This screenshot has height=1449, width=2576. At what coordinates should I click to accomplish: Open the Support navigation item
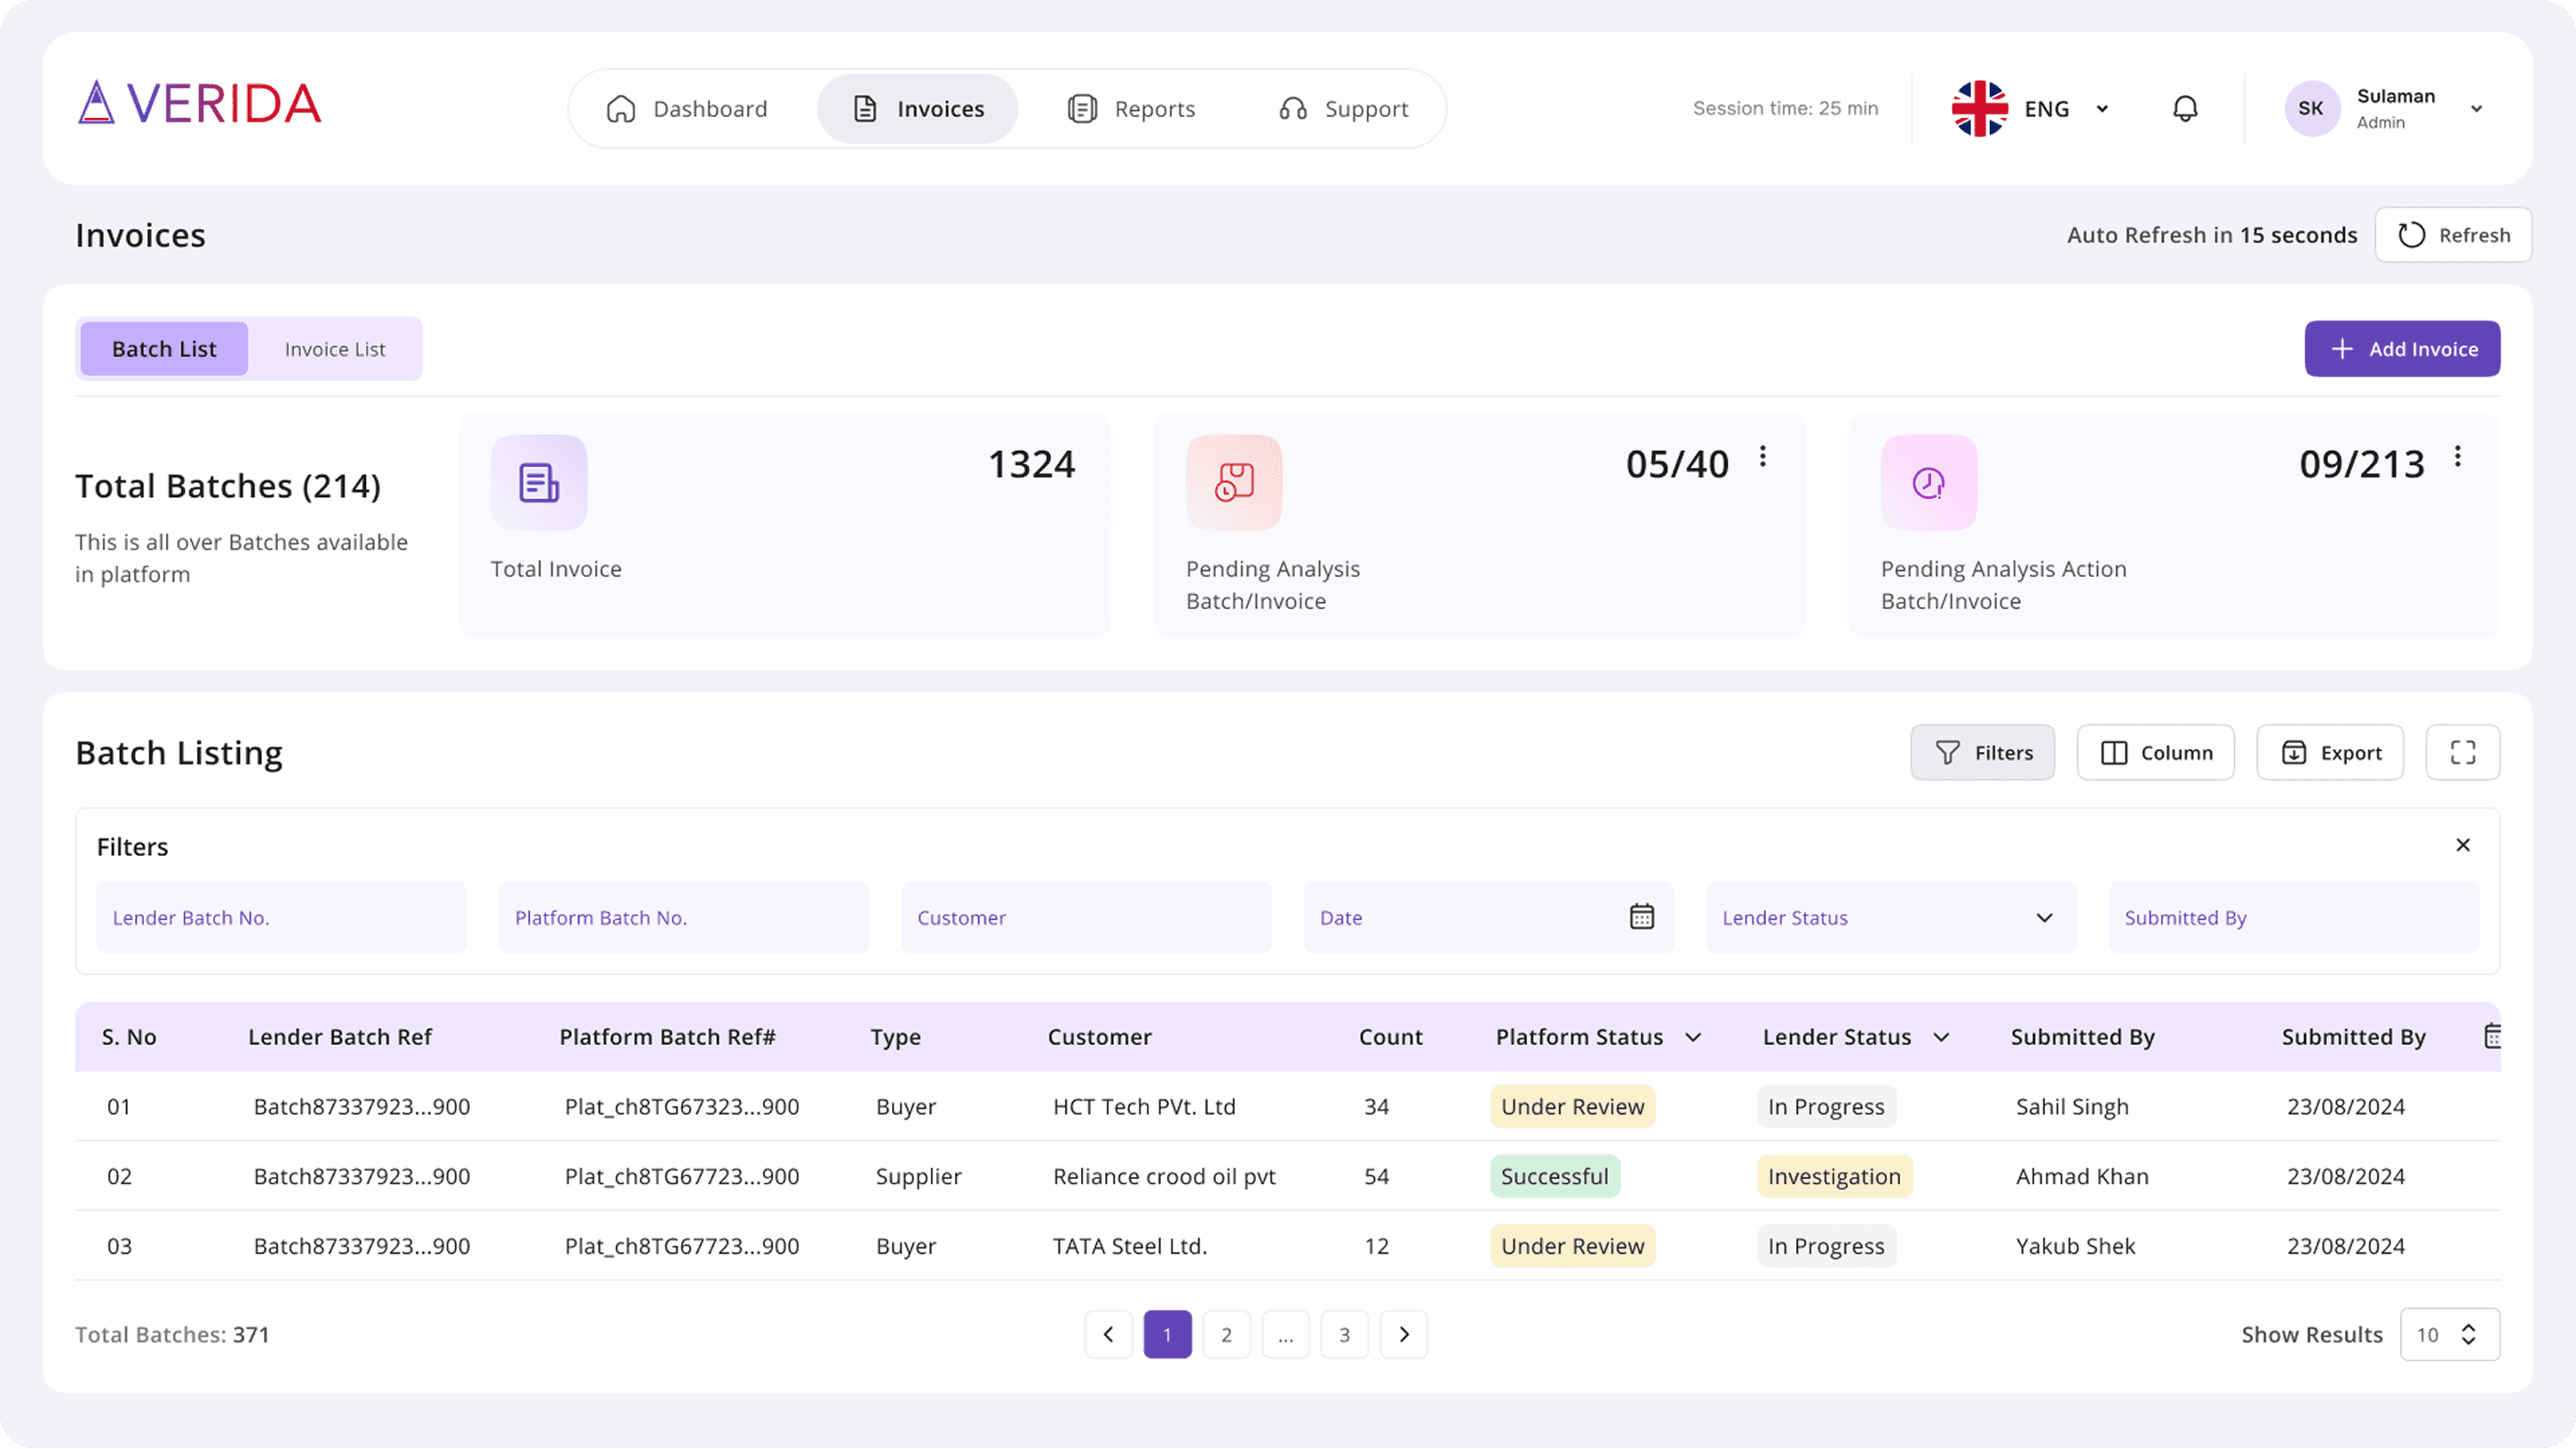[1343, 109]
